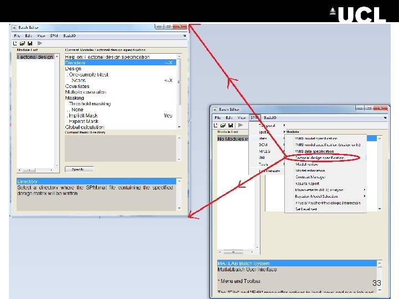Click the Open batch folder icon in left editor toolbar
Viewport: 399px width, 299px height.
pos(22,43)
